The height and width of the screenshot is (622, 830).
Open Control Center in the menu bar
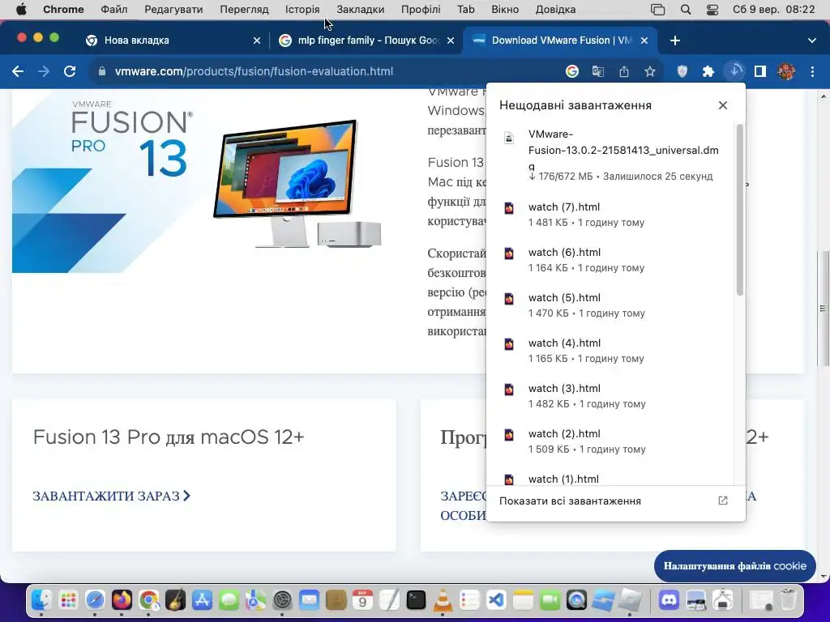[x=712, y=10]
